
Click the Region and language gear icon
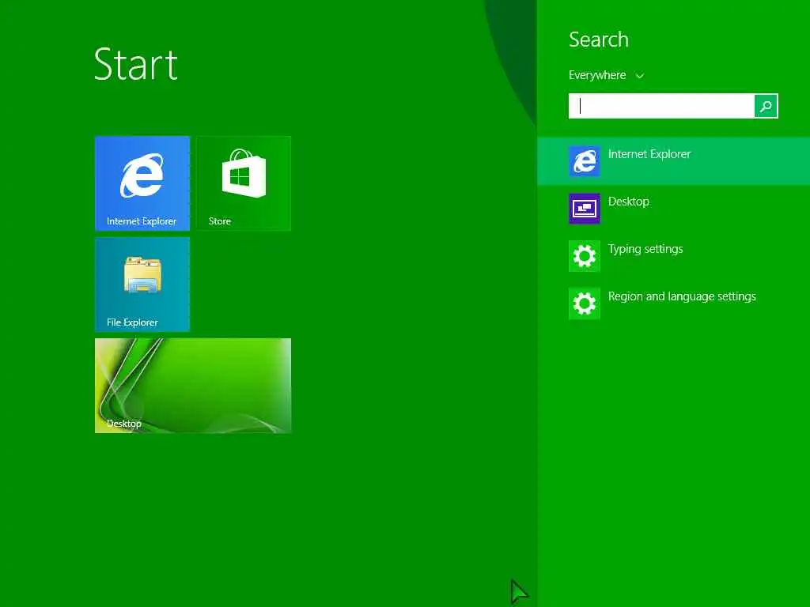585,303
